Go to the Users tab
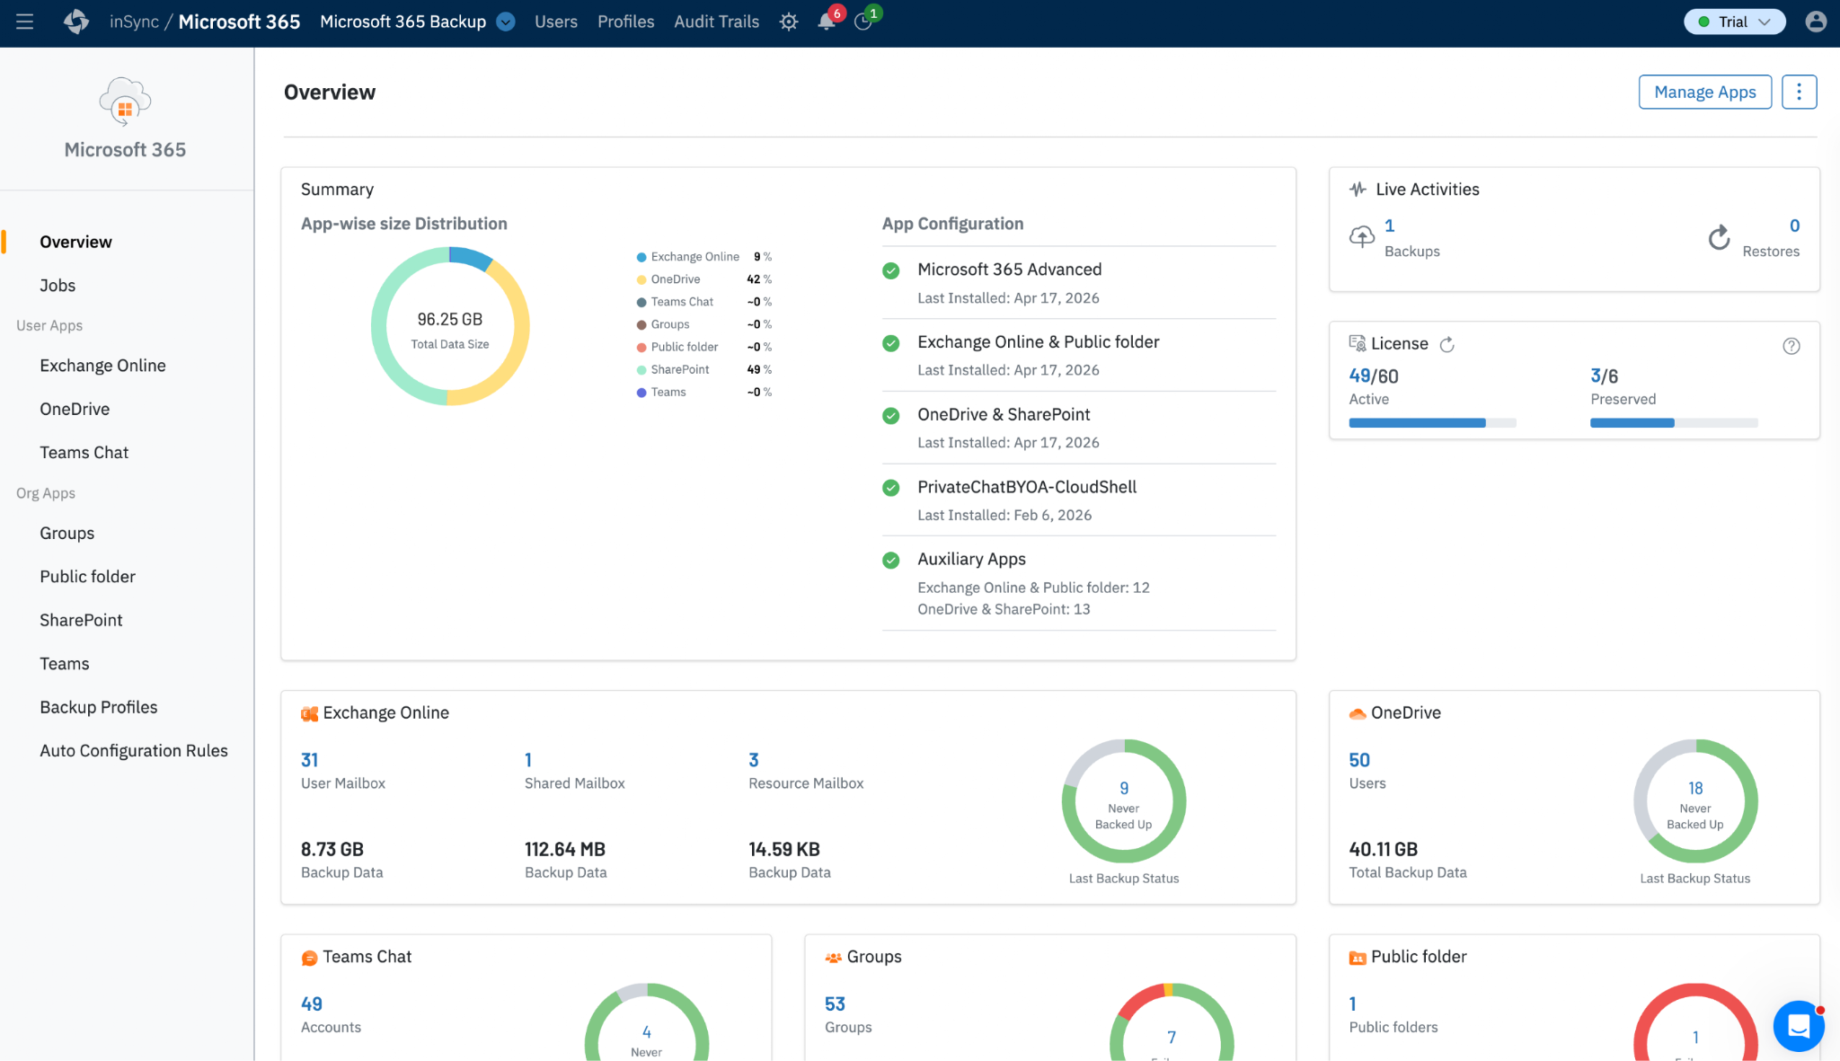Viewport: 1840px width, 1061px height. pos(556,22)
